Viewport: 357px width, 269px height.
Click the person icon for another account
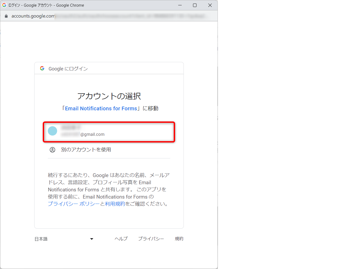click(53, 150)
